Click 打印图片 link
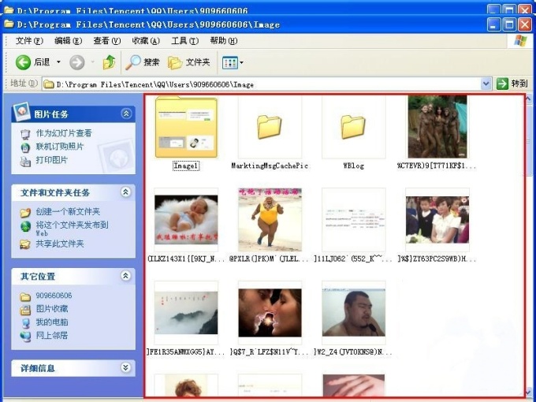536x402 pixels. (52, 160)
